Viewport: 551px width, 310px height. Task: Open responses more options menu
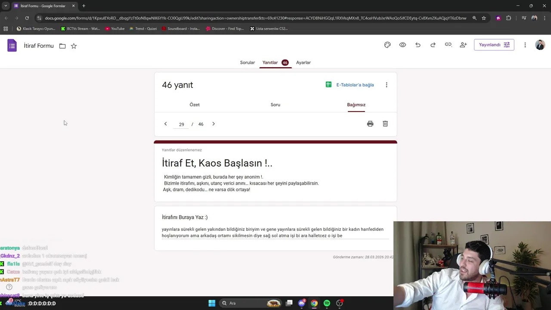point(387,85)
